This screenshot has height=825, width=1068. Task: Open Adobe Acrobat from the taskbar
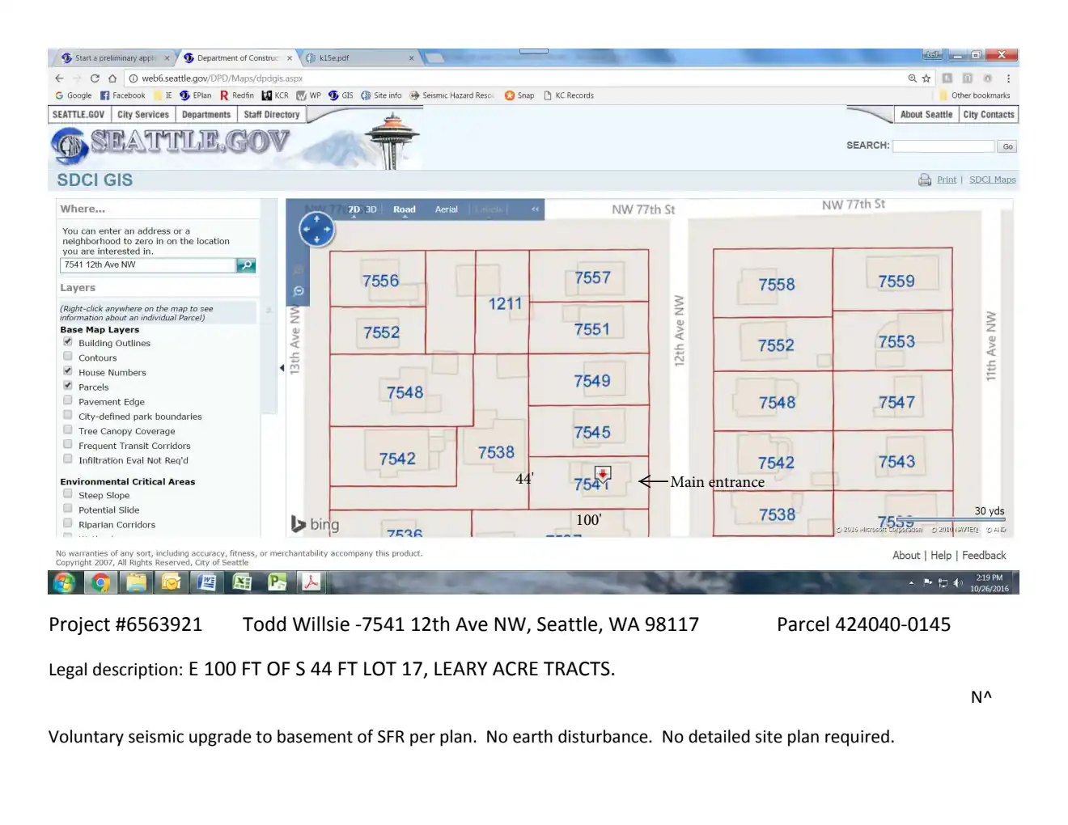tap(311, 582)
